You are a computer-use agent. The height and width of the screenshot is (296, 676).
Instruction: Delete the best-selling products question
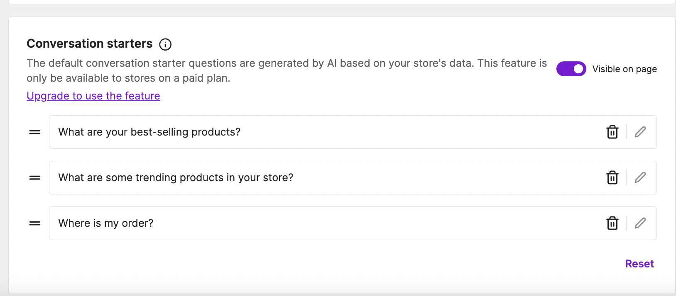click(x=612, y=132)
